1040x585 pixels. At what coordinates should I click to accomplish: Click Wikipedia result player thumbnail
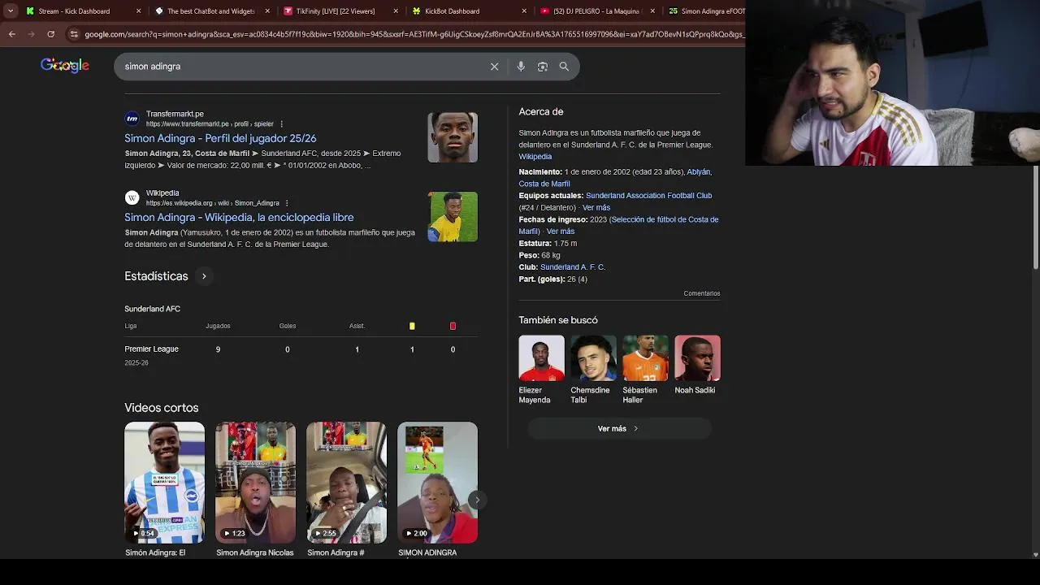[453, 216]
